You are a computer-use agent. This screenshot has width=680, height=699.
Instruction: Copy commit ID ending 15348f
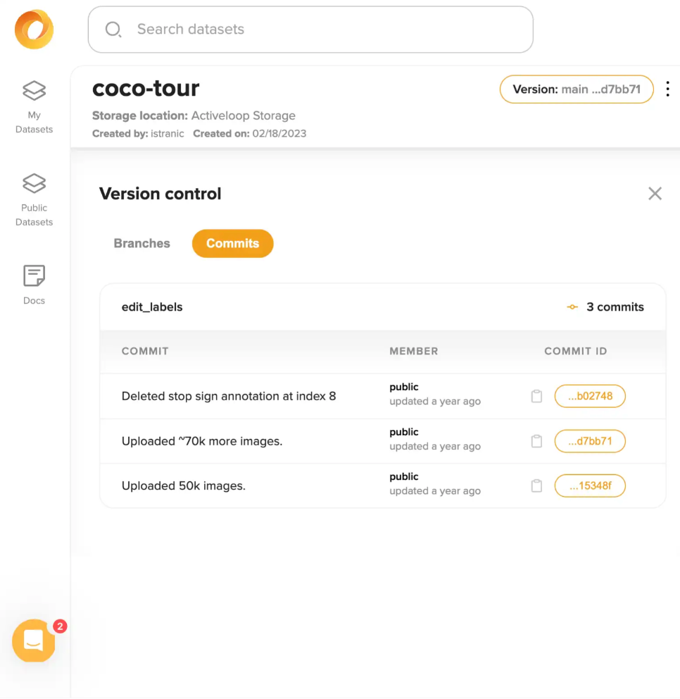tap(536, 485)
